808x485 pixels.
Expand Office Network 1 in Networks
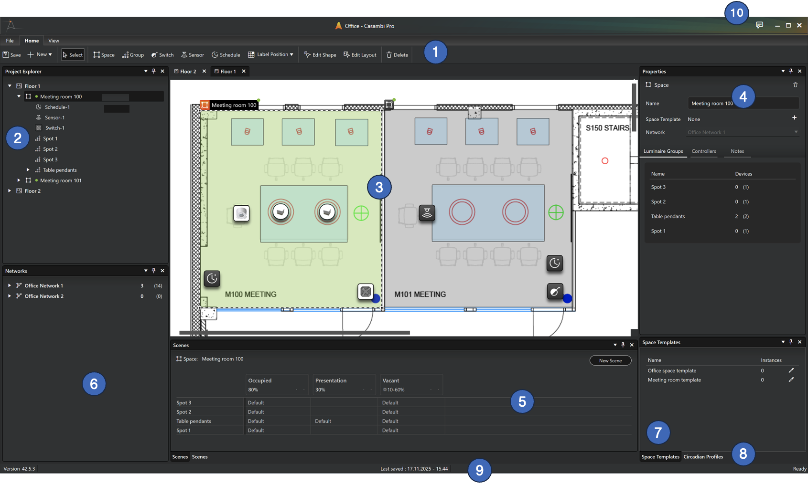point(10,285)
